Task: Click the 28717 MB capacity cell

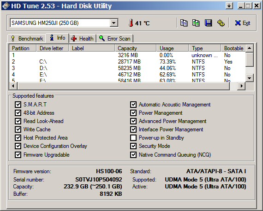Action: click(x=129, y=62)
